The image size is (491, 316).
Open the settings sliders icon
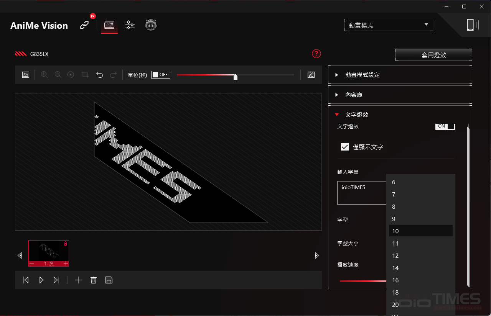130,25
